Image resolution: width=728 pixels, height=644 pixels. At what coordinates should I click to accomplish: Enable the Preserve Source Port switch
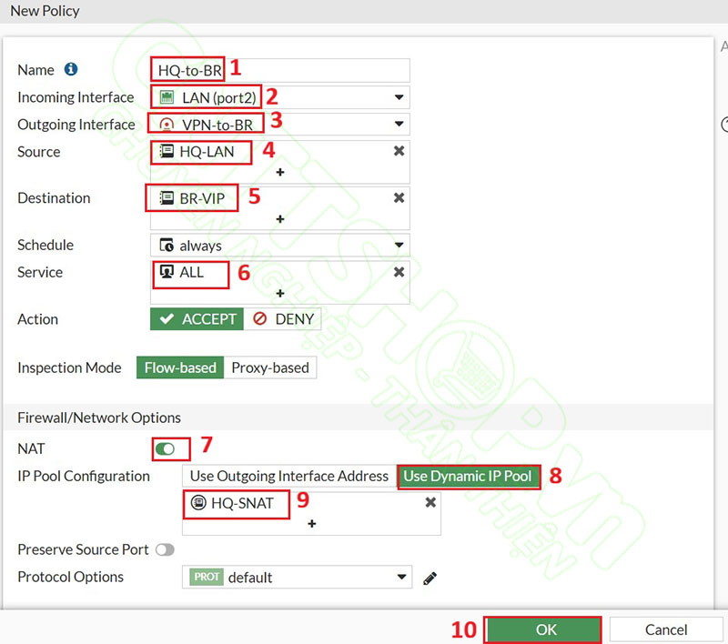coord(165,549)
